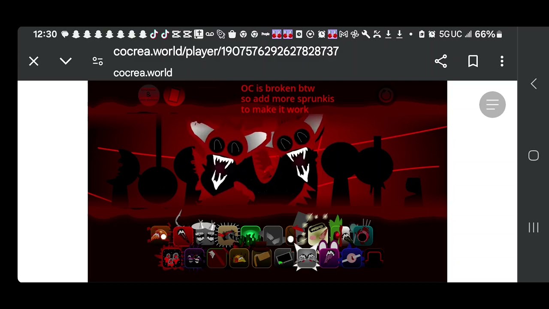Toggle the bookmark for this page
Viewport: 549px width, 309px height.
(x=473, y=61)
